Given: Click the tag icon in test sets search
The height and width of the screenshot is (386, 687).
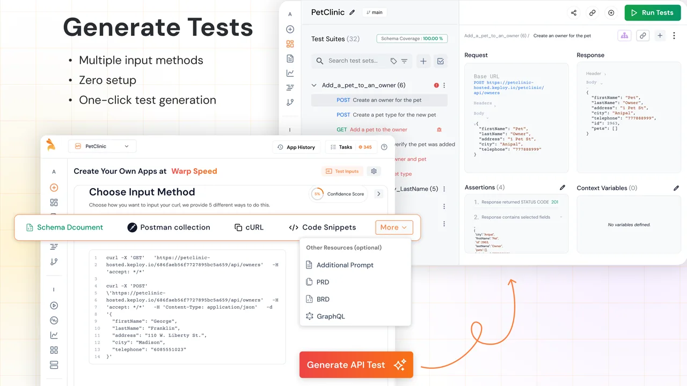Looking at the screenshot, I should tap(393, 61).
